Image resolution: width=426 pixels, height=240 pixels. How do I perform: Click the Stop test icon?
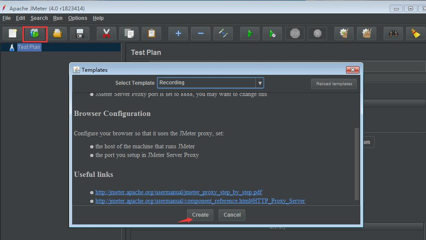click(295, 33)
